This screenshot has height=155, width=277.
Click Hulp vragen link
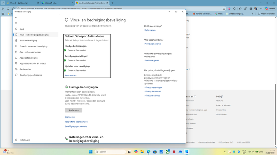click(150, 30)
